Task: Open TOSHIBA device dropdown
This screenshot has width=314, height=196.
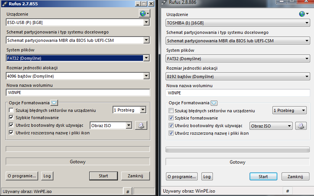Action: 238,23
